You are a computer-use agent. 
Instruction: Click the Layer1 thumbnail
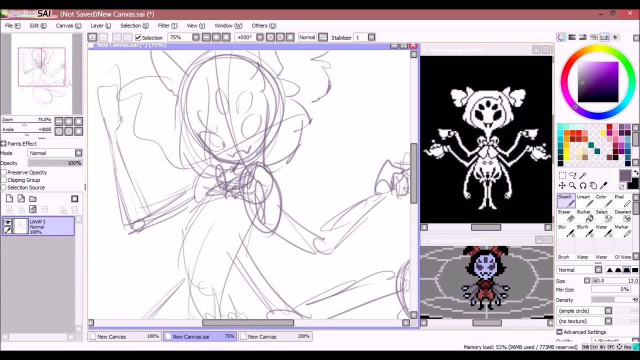(20, 226)
